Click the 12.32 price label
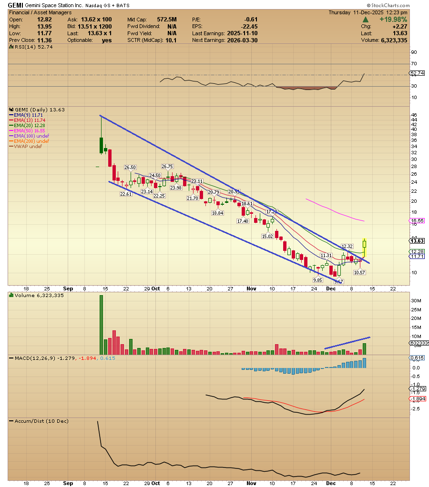 point(347,246)
